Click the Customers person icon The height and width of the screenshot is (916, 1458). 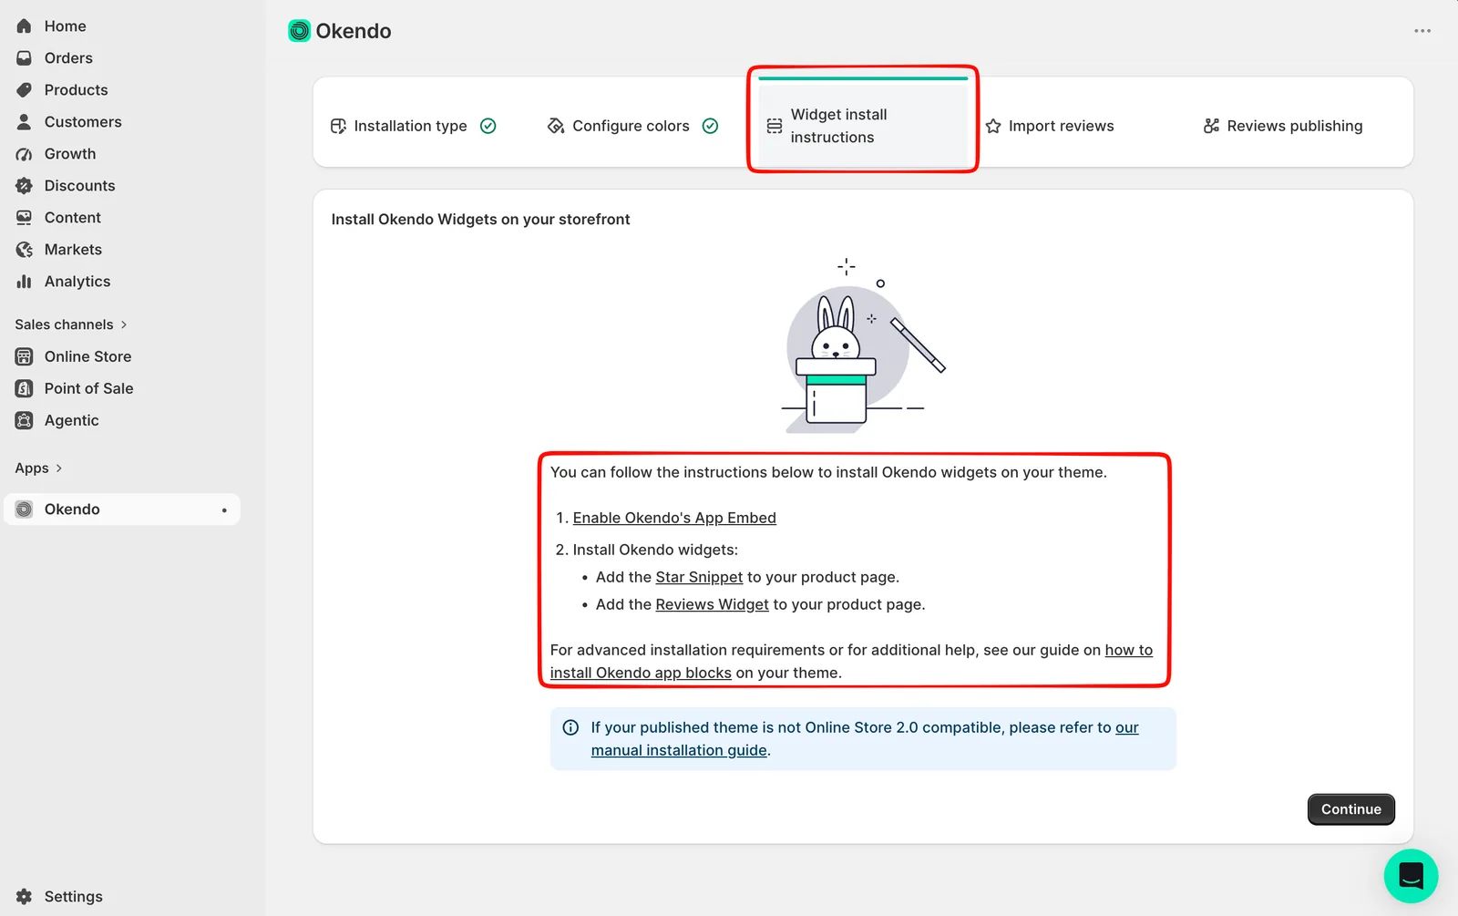pos(25,122)
